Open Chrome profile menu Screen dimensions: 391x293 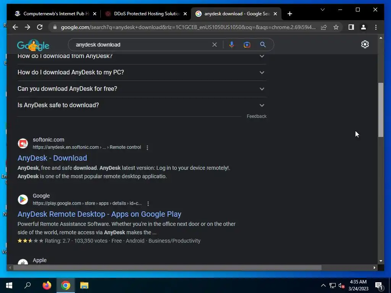[x=364, y=27]
